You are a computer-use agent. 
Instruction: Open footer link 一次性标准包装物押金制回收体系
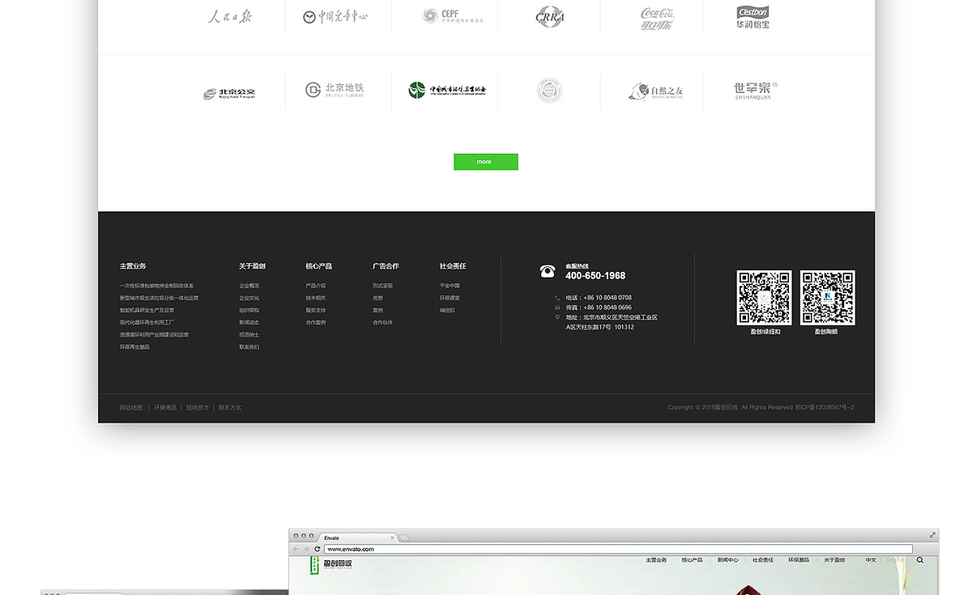[x=157, y=286]
